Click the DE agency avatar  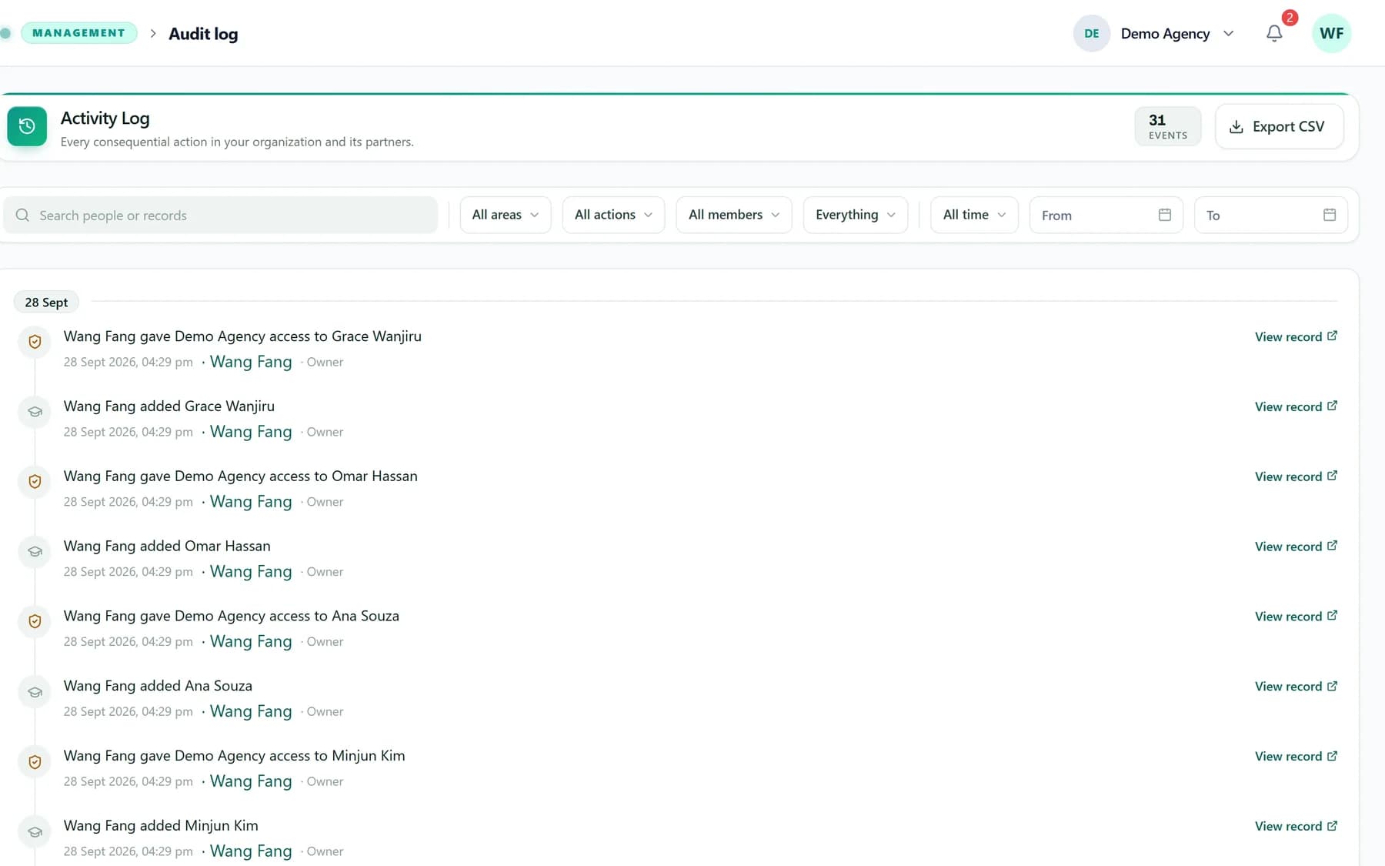[1091, 33]
